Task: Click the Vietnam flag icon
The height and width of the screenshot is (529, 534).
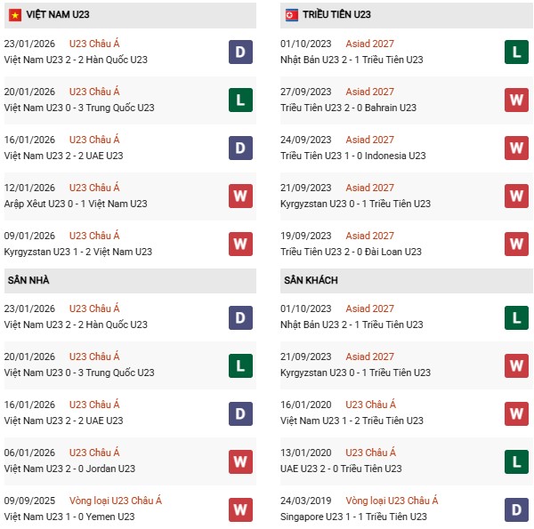Action: [13, 15]
